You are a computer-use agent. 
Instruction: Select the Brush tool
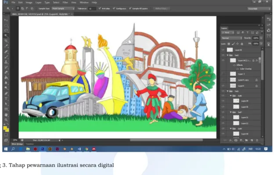click(6, 57)
